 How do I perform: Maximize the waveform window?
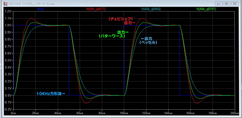tap(226, 3)
